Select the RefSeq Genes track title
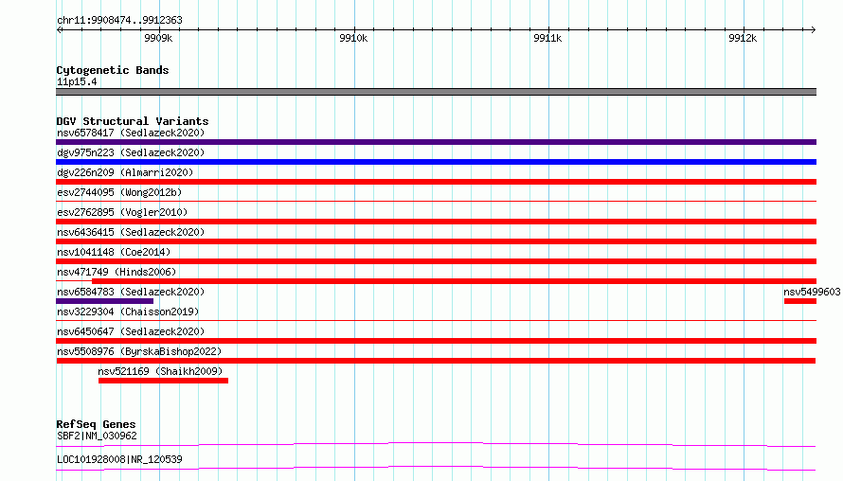The width and height of the screenshot is (843, 481). point(96,424)
